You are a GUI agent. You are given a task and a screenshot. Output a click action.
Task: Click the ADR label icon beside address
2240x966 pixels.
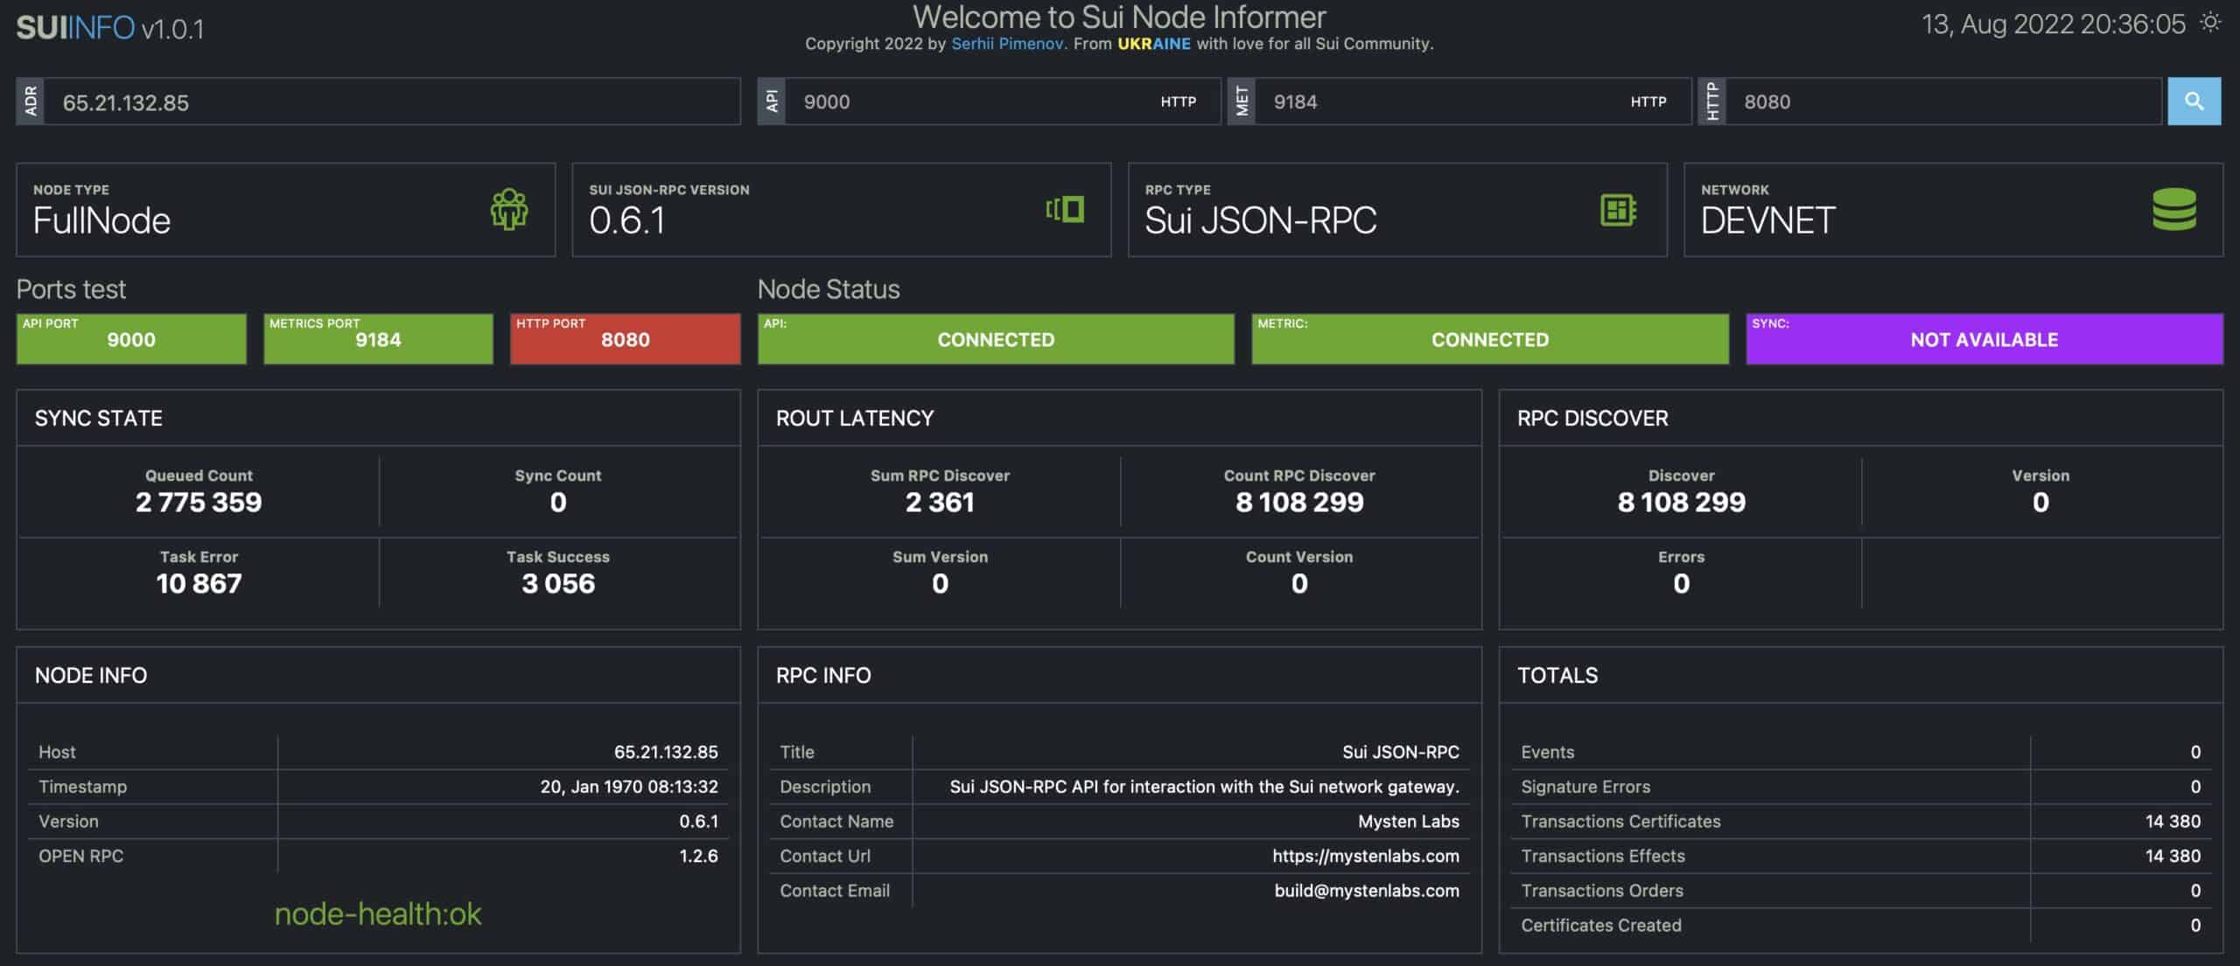(x=31, y=101)
